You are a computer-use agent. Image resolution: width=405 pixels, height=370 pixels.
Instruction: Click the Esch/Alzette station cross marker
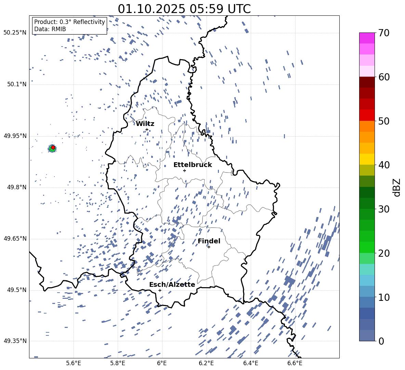point(160,290)
